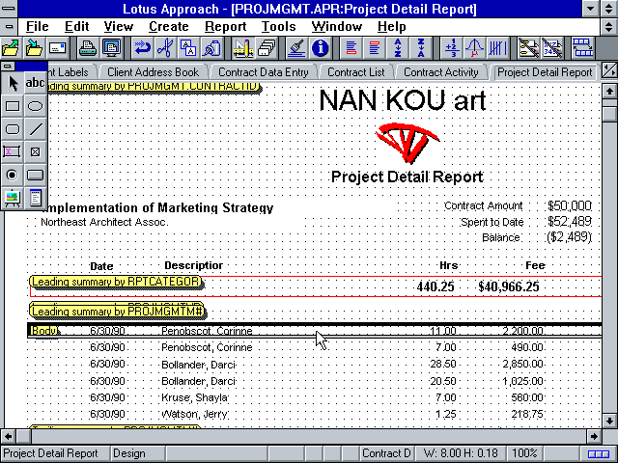The height and width of the screenshot is (463, 618).
Task: Select the rounded rectangle tool
Action: [x=13, y=129]
